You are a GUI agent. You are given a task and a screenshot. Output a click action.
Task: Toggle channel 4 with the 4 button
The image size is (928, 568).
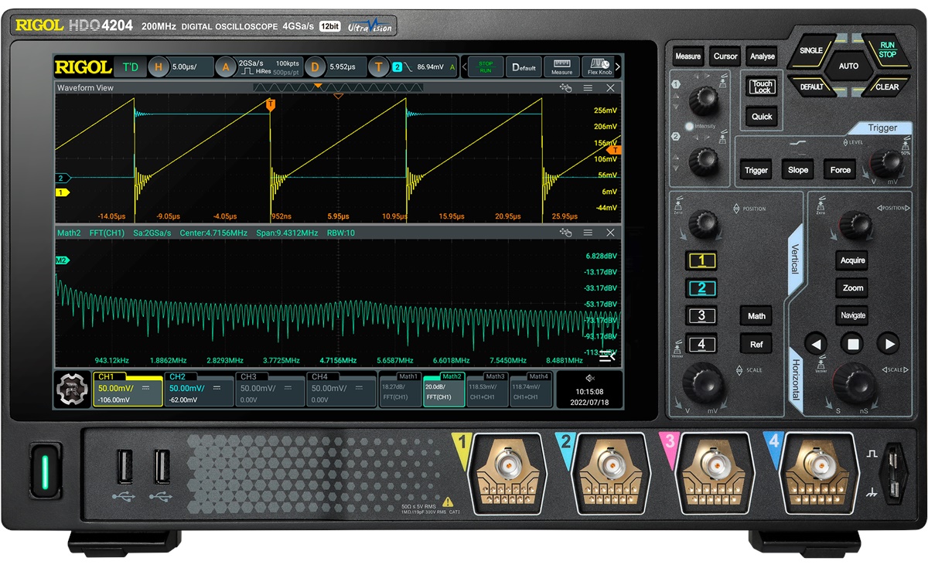point(701,345)
